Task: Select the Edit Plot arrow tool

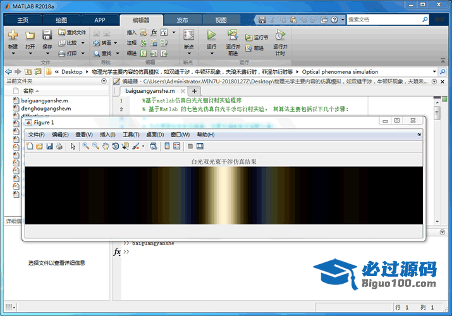Action: [x=73, y=146]
